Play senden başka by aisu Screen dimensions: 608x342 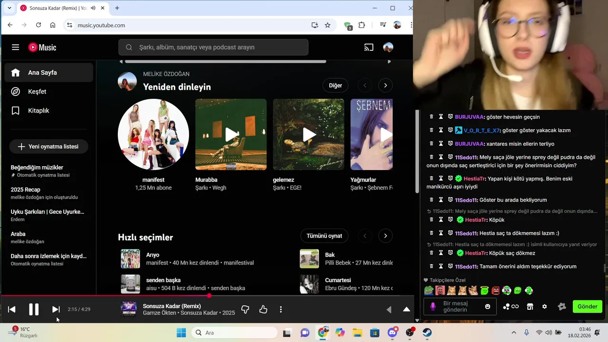(x=131, y=284)
